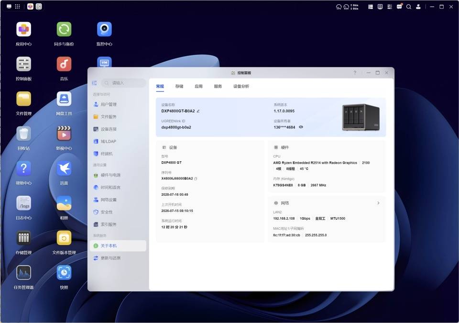
Task: Click the system version 1.17.0.0095
Action: point(284,111)
